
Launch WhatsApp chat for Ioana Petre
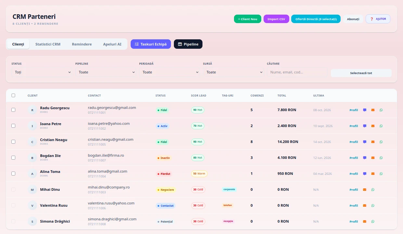[x=381, y=126]
